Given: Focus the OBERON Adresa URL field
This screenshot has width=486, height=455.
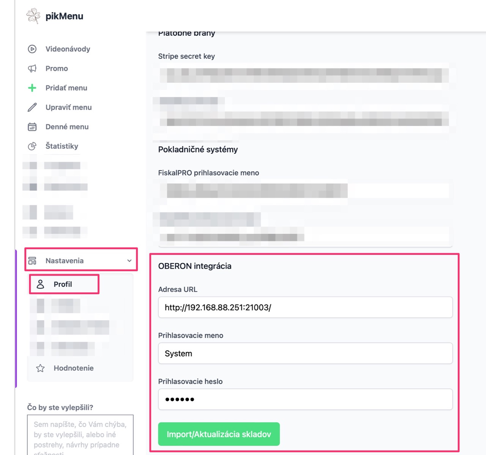Looking at the screenshot, I should [x=305, y=307].
